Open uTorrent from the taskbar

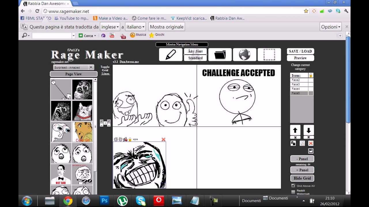click(123, 201)
